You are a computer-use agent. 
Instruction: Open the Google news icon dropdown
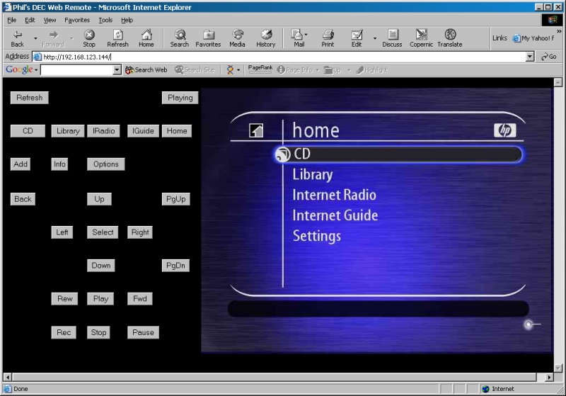(238, 70)
